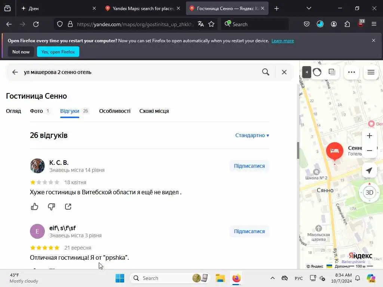Open the Pocket save icon

coord(307,24)
